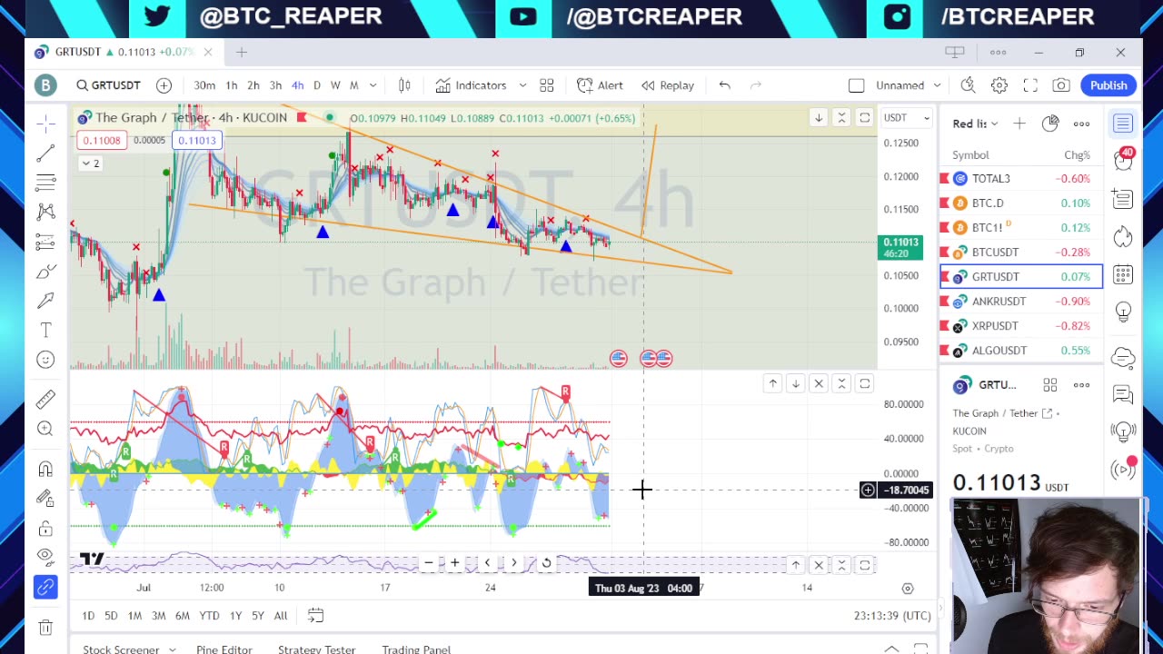Toggle the drawings sync link button
Screen dimensions: 1163x654
pos(45,588)
